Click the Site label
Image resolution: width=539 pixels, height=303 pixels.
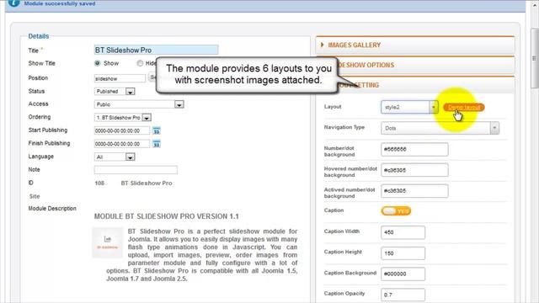tap(35, 196)
